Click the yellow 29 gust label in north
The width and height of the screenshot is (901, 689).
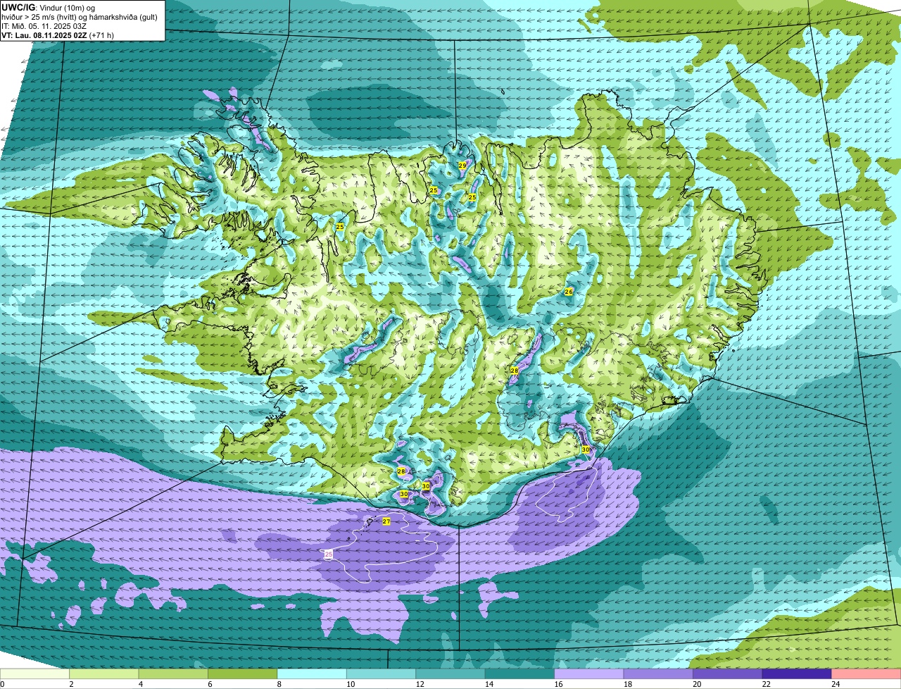point(462,165)
